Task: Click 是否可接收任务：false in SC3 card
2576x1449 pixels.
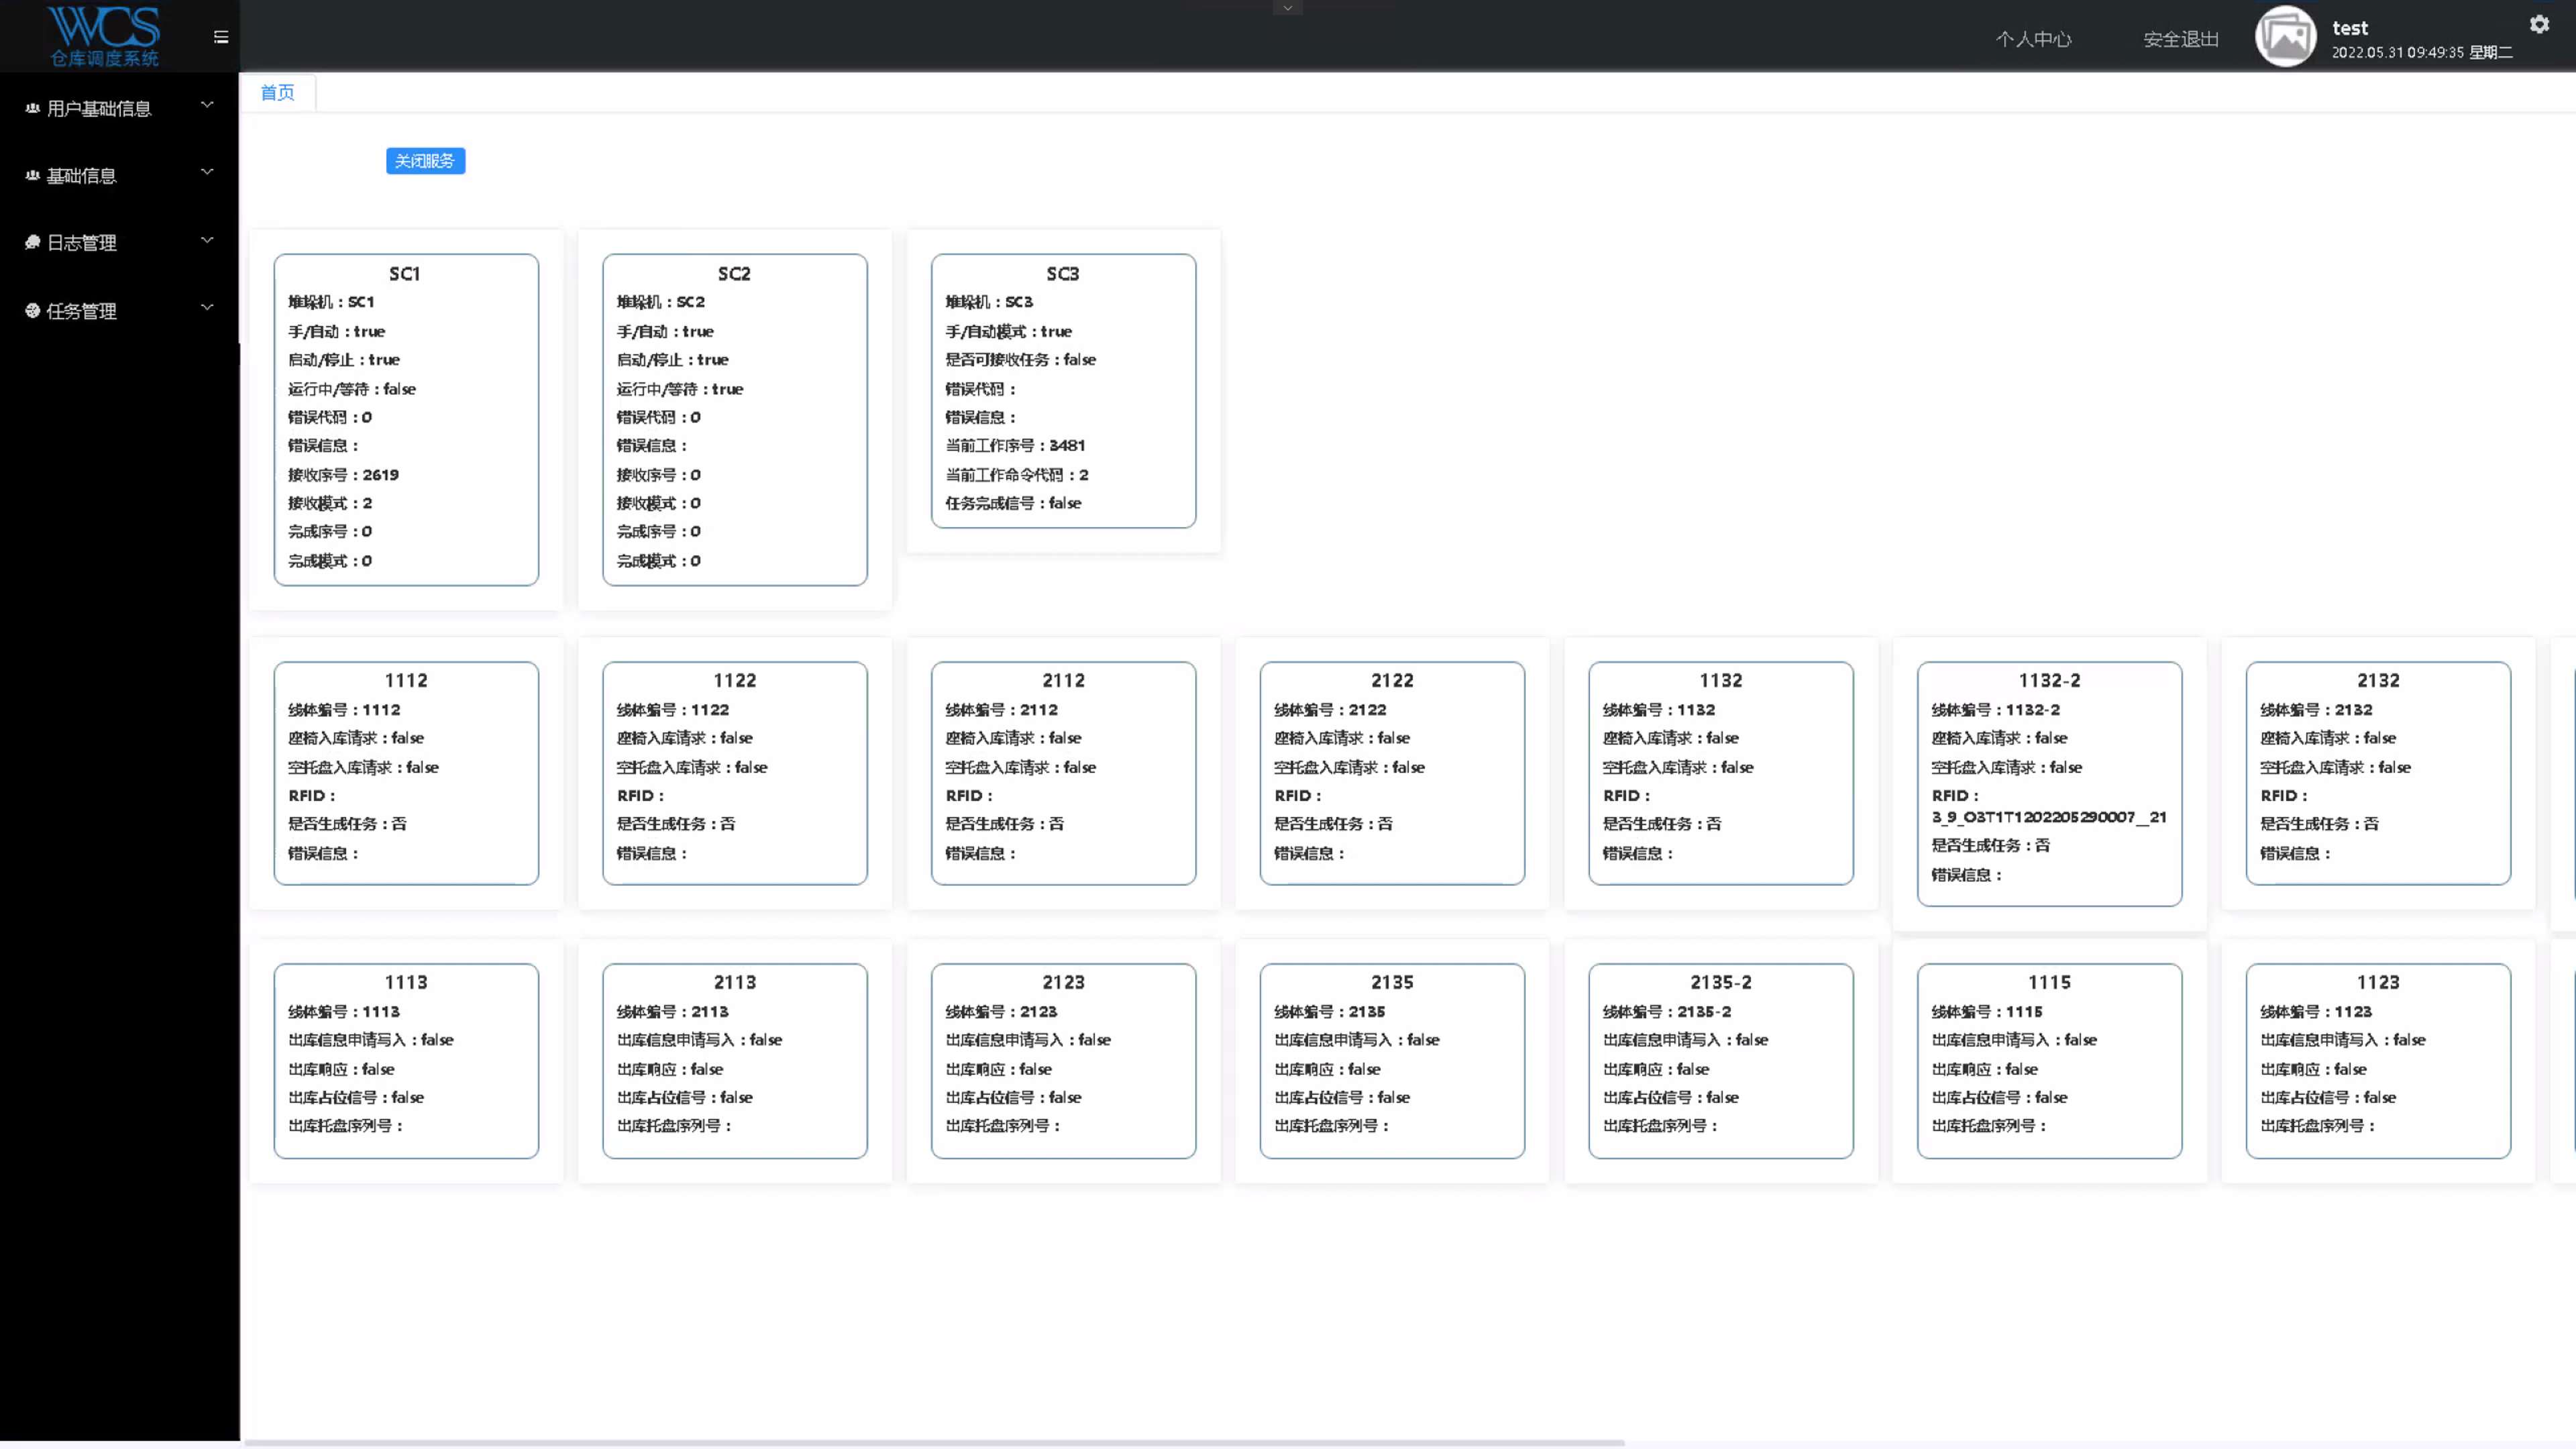Action: coord(1020,360)
